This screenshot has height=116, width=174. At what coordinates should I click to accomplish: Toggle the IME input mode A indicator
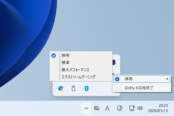(107, 108)
